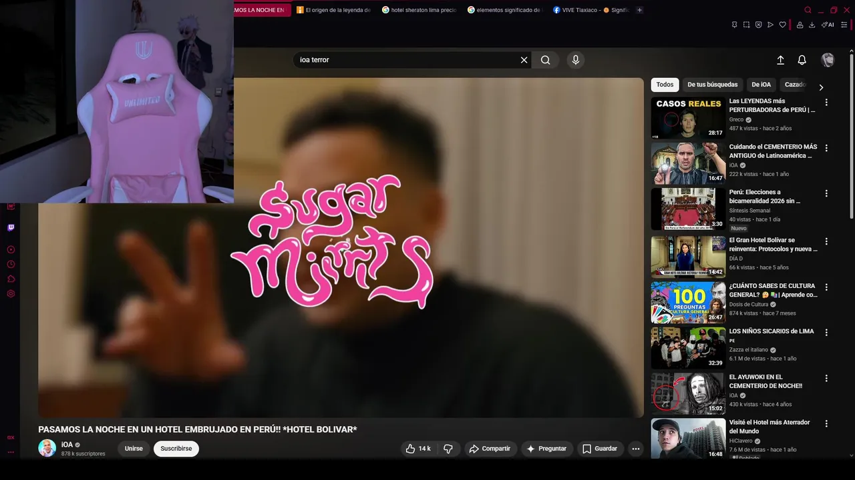The height and width of the screenshot is (480, 855).
Task: Click Guardar to save video
Action: 599,449
